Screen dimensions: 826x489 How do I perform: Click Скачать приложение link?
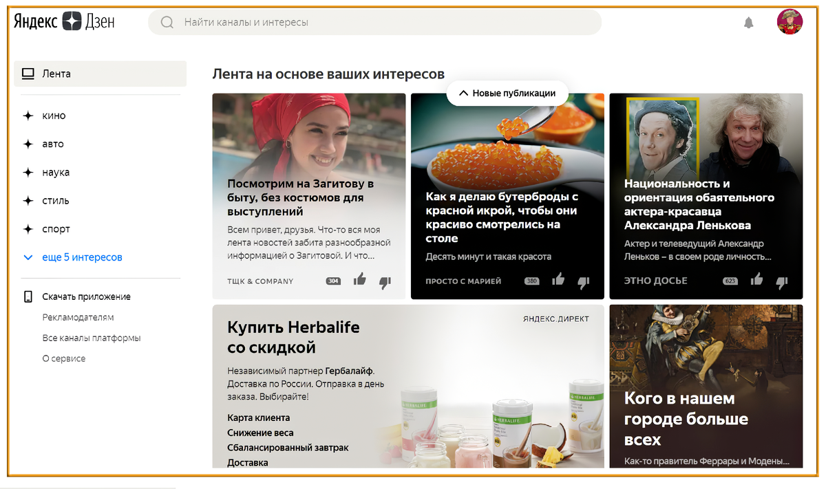pyautogui.click(x=86, y=296)
